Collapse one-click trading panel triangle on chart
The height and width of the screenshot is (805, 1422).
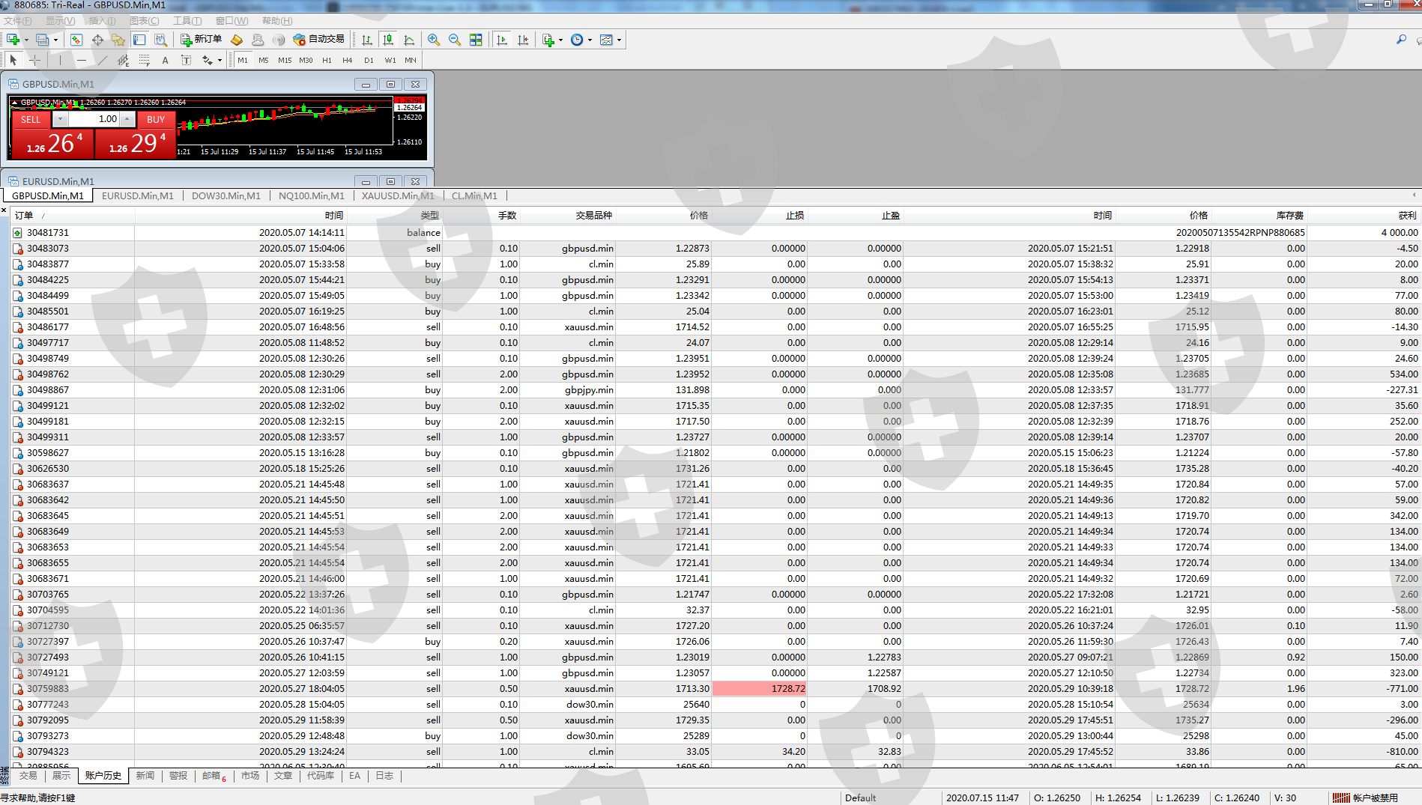pyautogui.click(x=14, y=103)
